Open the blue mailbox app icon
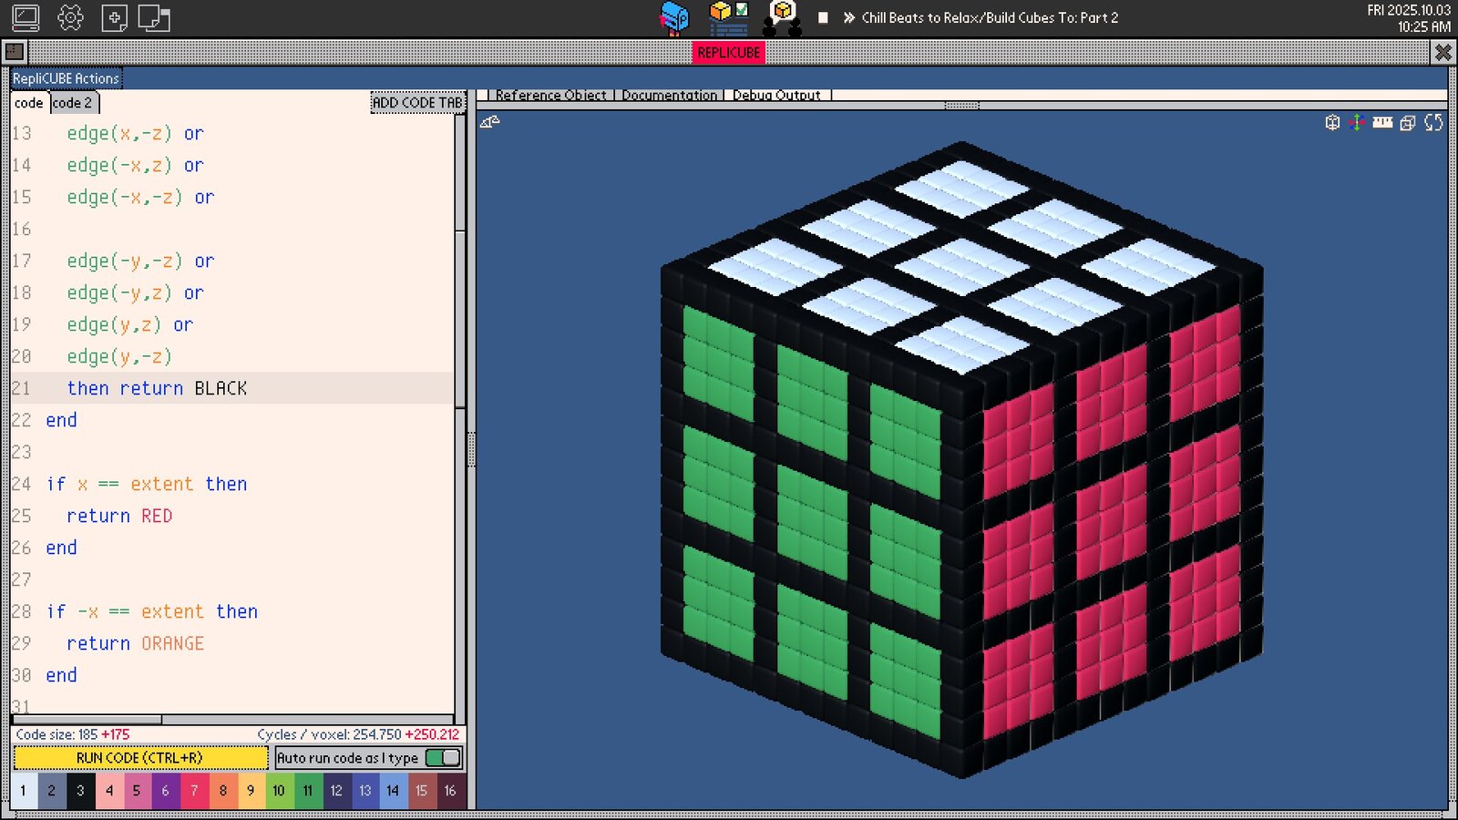This screenshot has width=1458, height=820. [x=674, y=18]
